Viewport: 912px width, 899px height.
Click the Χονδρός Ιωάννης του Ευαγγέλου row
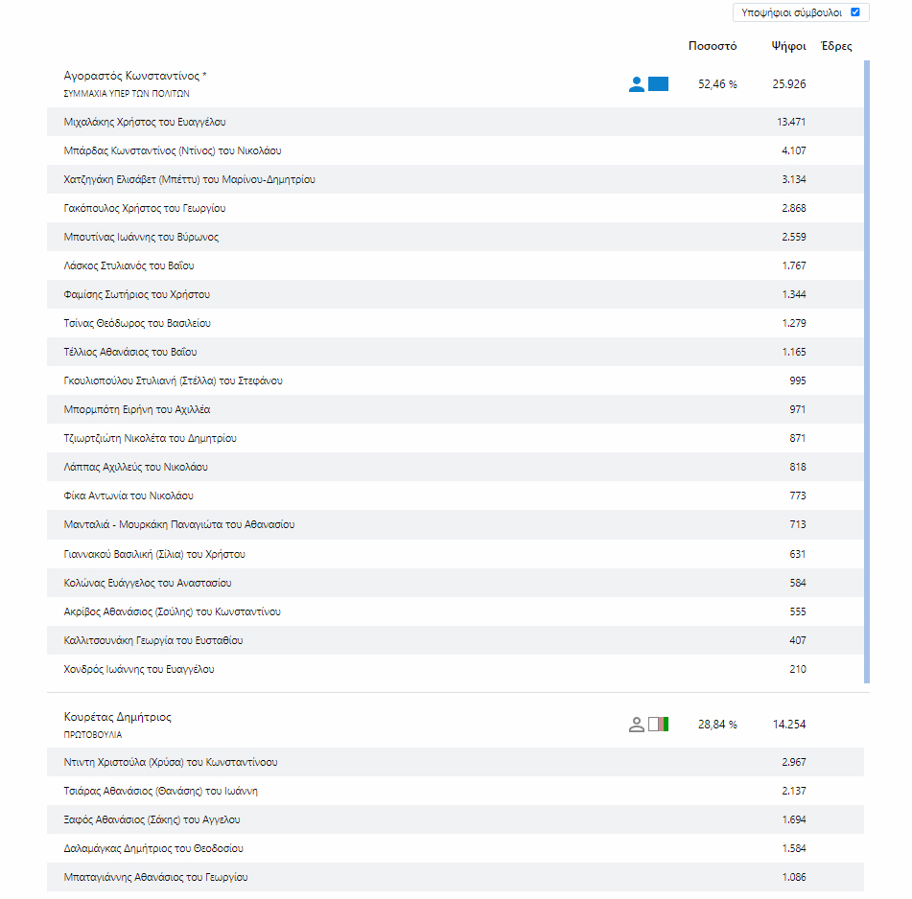(x=139, y=669)
